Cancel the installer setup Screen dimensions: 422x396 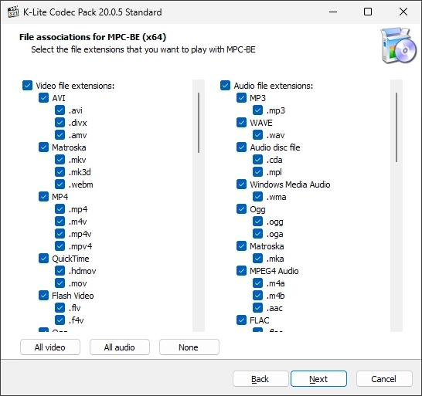(x=384, y=379)
